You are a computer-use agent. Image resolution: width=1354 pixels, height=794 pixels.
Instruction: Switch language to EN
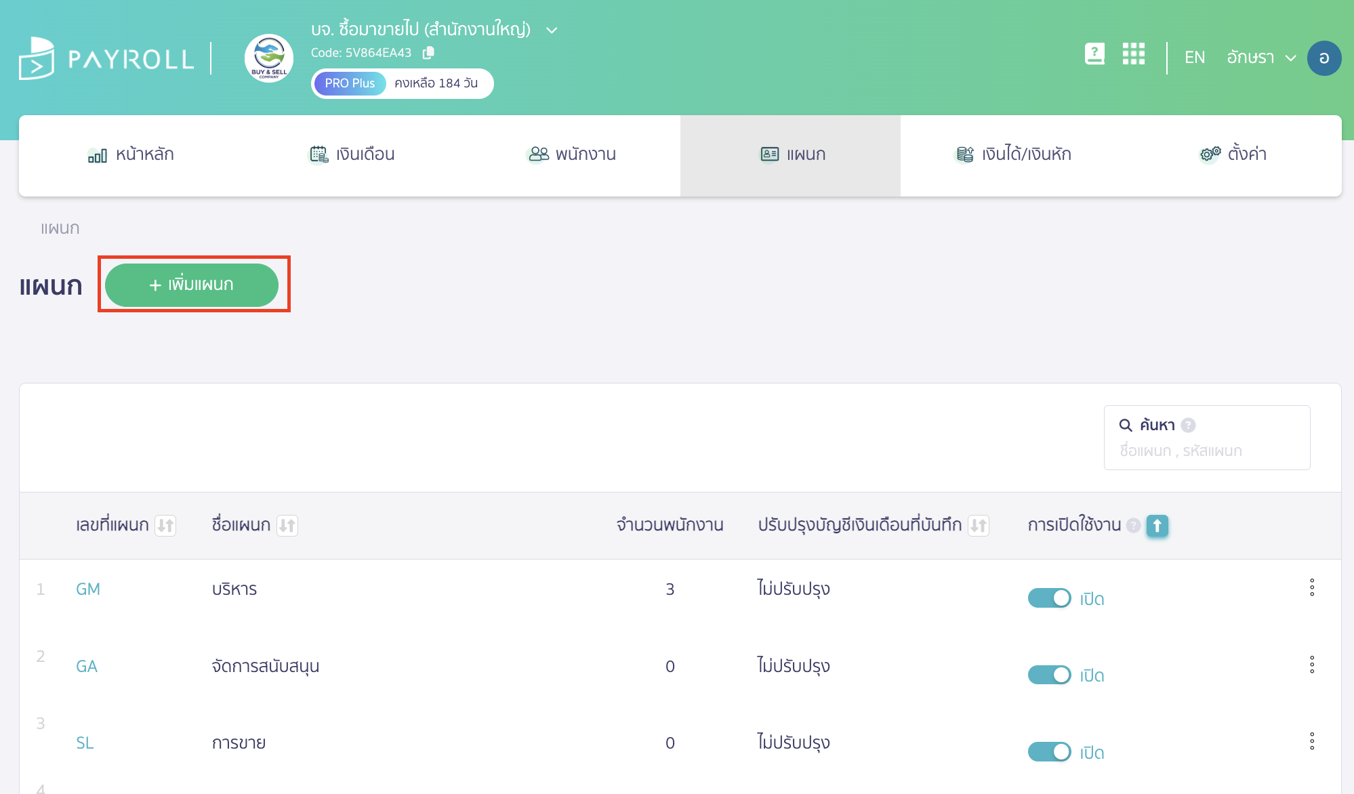coord(1194,57)
